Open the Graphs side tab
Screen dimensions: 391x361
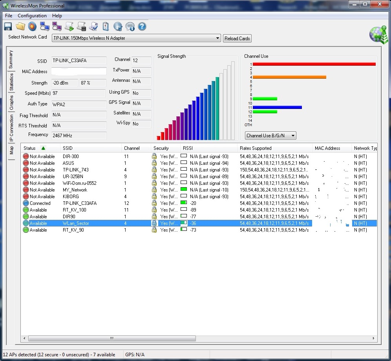click(x=11, y=102)
